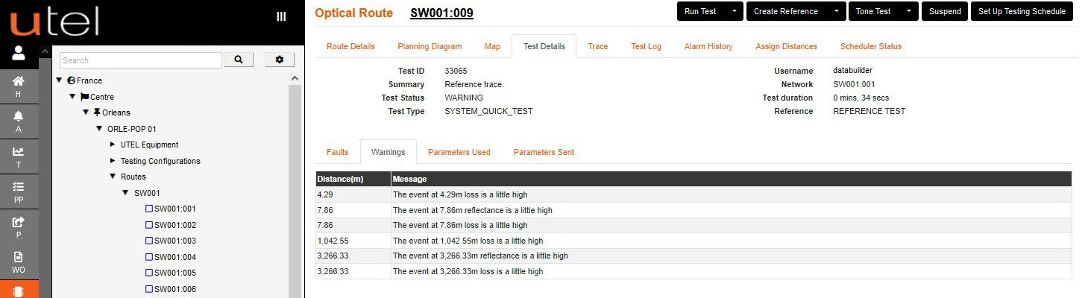
Task: Open the chart icon labeled T
Action: (19, 156)
